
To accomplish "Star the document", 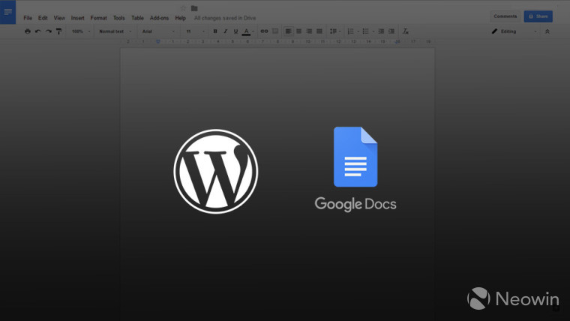I will coord(183,8).
